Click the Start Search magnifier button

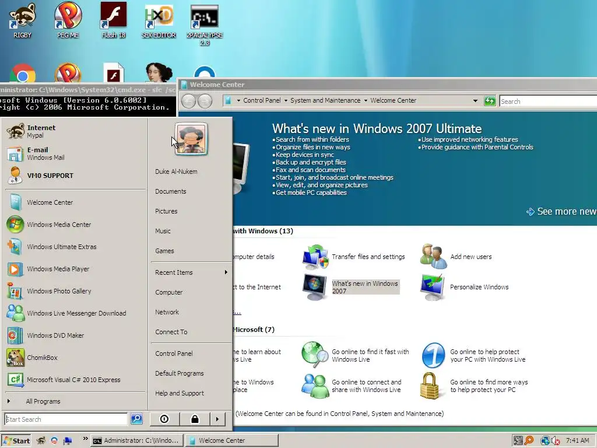click(136, 419)
